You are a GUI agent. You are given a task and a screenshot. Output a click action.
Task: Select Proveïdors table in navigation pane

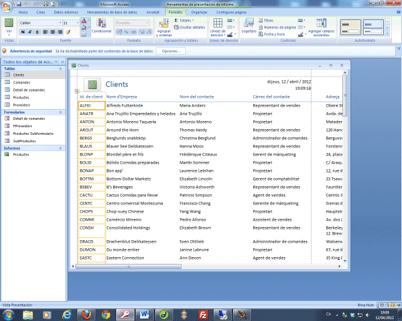[x=33, y=105]
